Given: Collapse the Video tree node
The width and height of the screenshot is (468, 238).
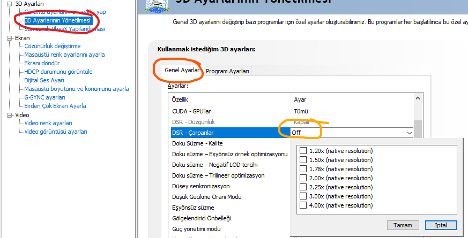Looking at the screenshot, I should pyautogui.click(x=10, y=115).
